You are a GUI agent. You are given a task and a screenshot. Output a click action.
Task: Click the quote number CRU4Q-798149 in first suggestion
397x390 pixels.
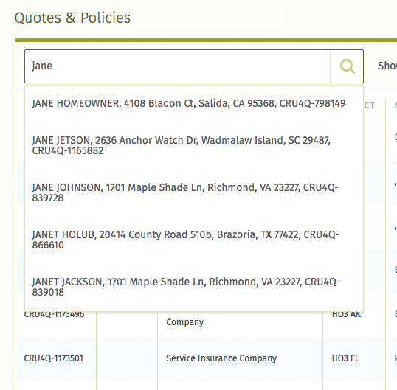point(312,103)
